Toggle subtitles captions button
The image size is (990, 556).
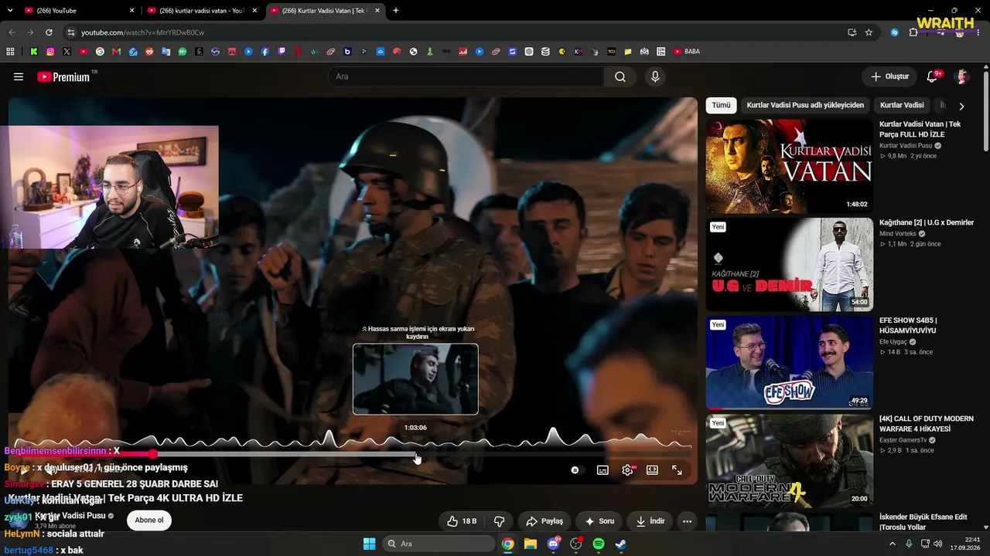coord(603,470)
